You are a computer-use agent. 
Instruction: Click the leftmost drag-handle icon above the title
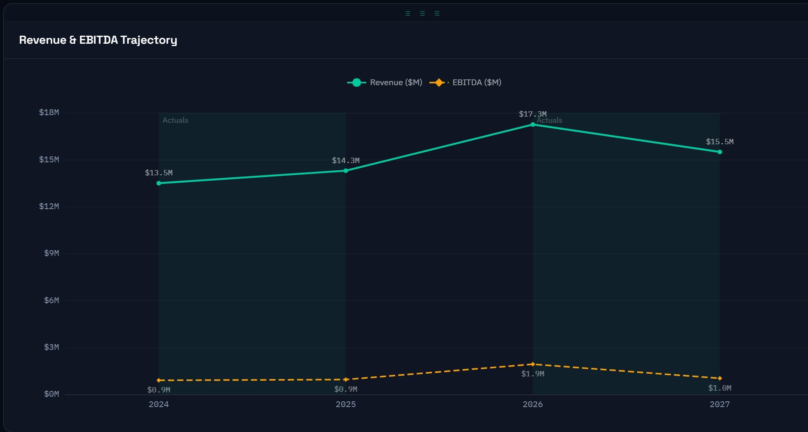[x=408, y=13]
